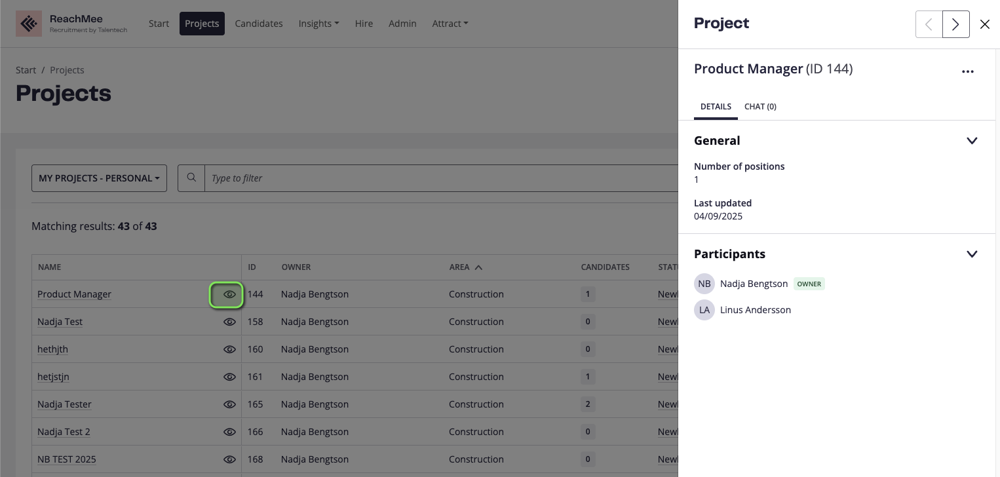This screenshot has width=1000, height=477.
Task: Toggle eye preview for Nadja Test row
Action: pos(229,322)
